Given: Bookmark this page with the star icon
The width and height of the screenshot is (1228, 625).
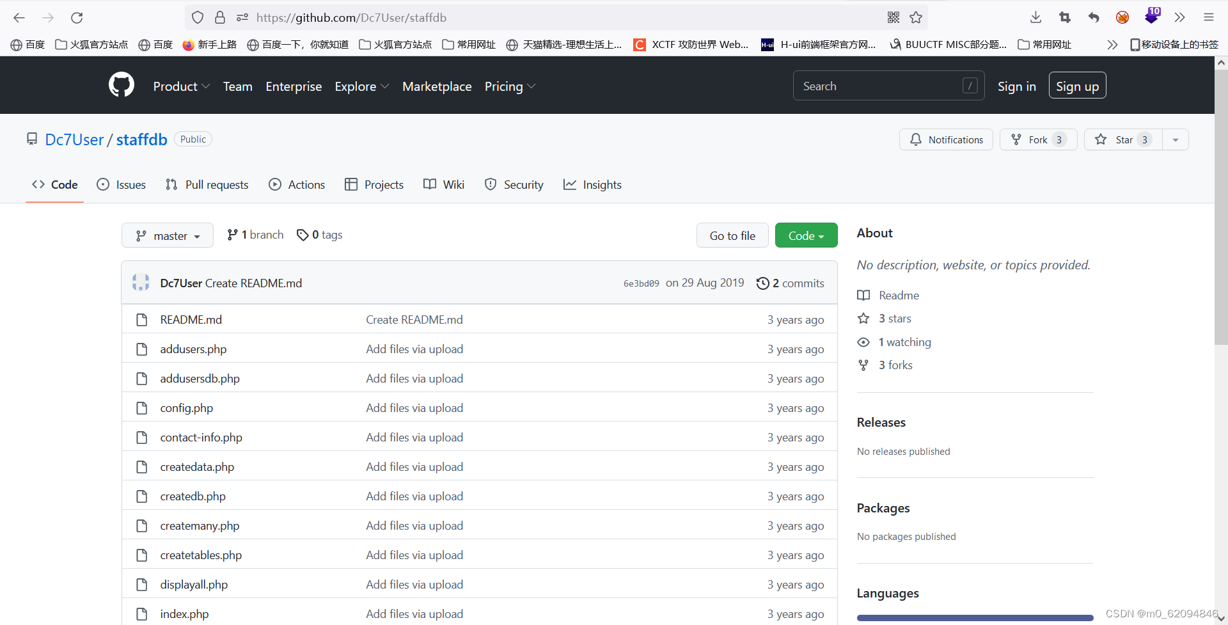Looking at the screenshot, I should 916,17.
